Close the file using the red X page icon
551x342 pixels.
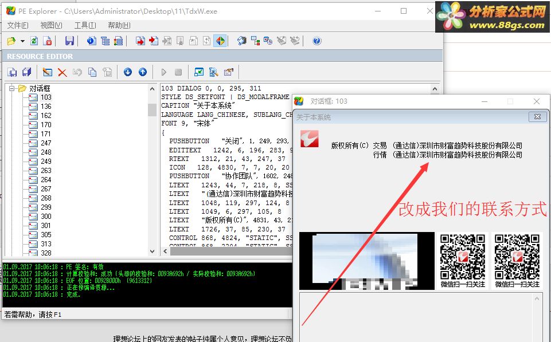coord(48,41)
